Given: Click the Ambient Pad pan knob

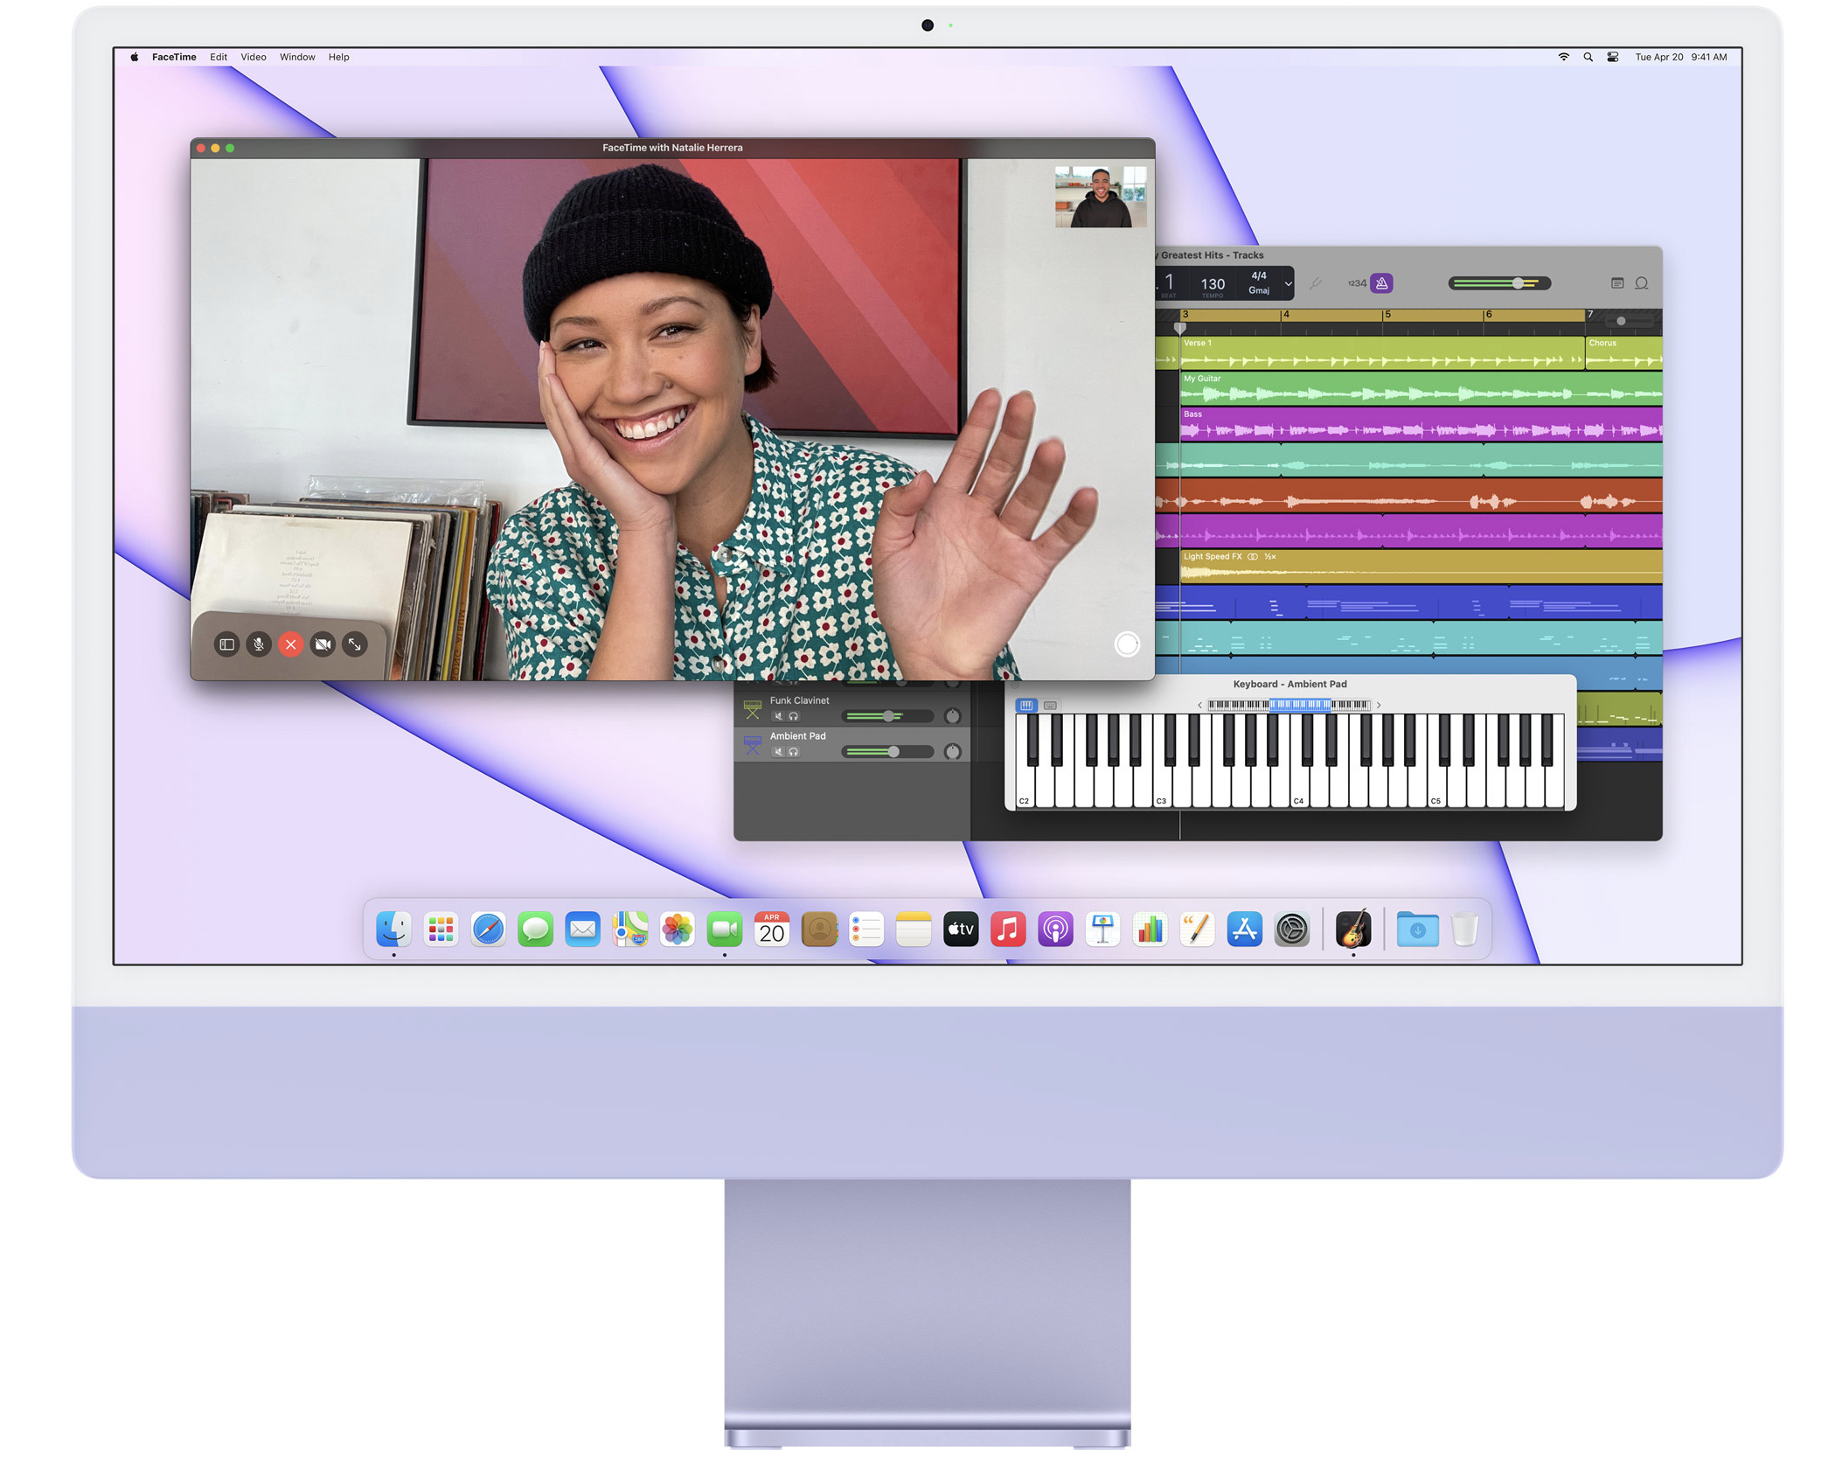Looking at the screenshot, I should coord(952,752).
